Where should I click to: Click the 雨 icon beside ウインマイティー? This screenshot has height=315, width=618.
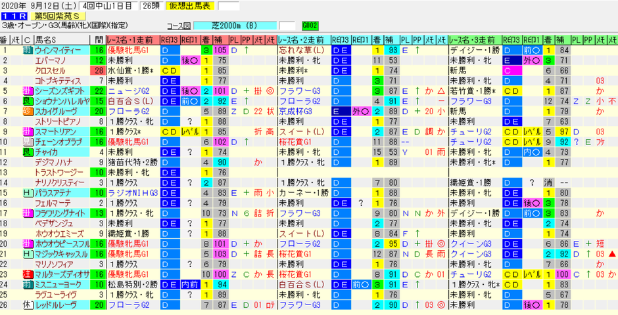coord(28,50)
